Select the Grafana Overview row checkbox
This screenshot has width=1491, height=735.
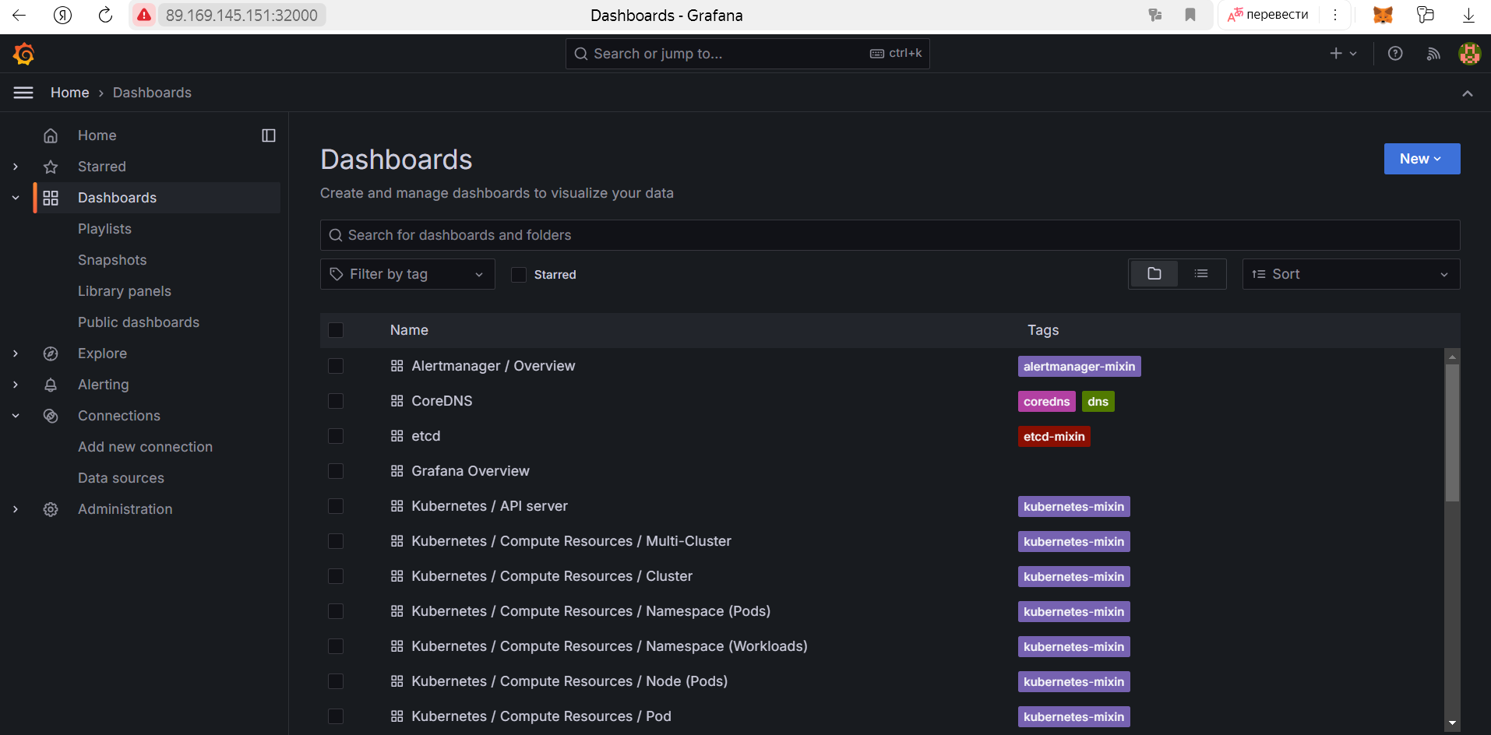point(336,471)
